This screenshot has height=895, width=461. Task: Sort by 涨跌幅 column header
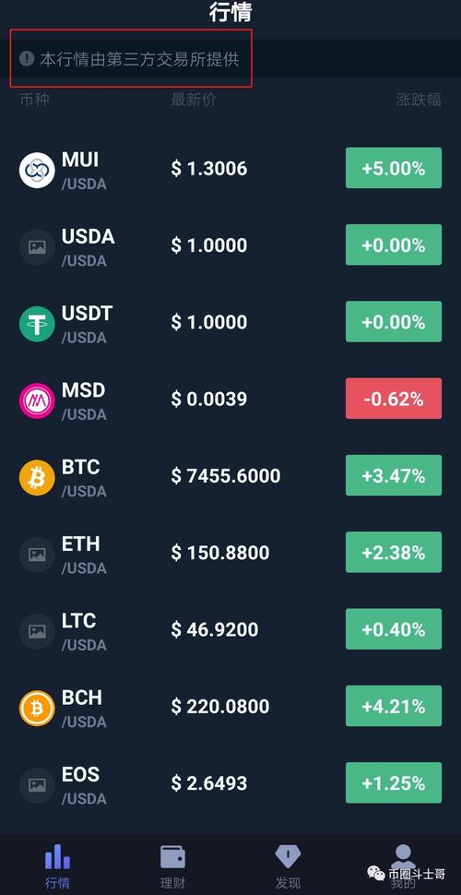coord(419,100)
